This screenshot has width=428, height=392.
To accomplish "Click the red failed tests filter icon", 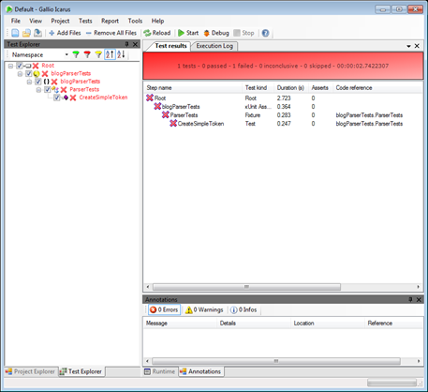I will coord(87,54).
